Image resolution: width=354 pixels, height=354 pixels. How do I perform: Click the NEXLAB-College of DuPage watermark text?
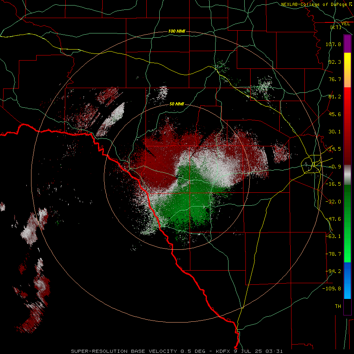pyautogui.click(x=317, y=4)
